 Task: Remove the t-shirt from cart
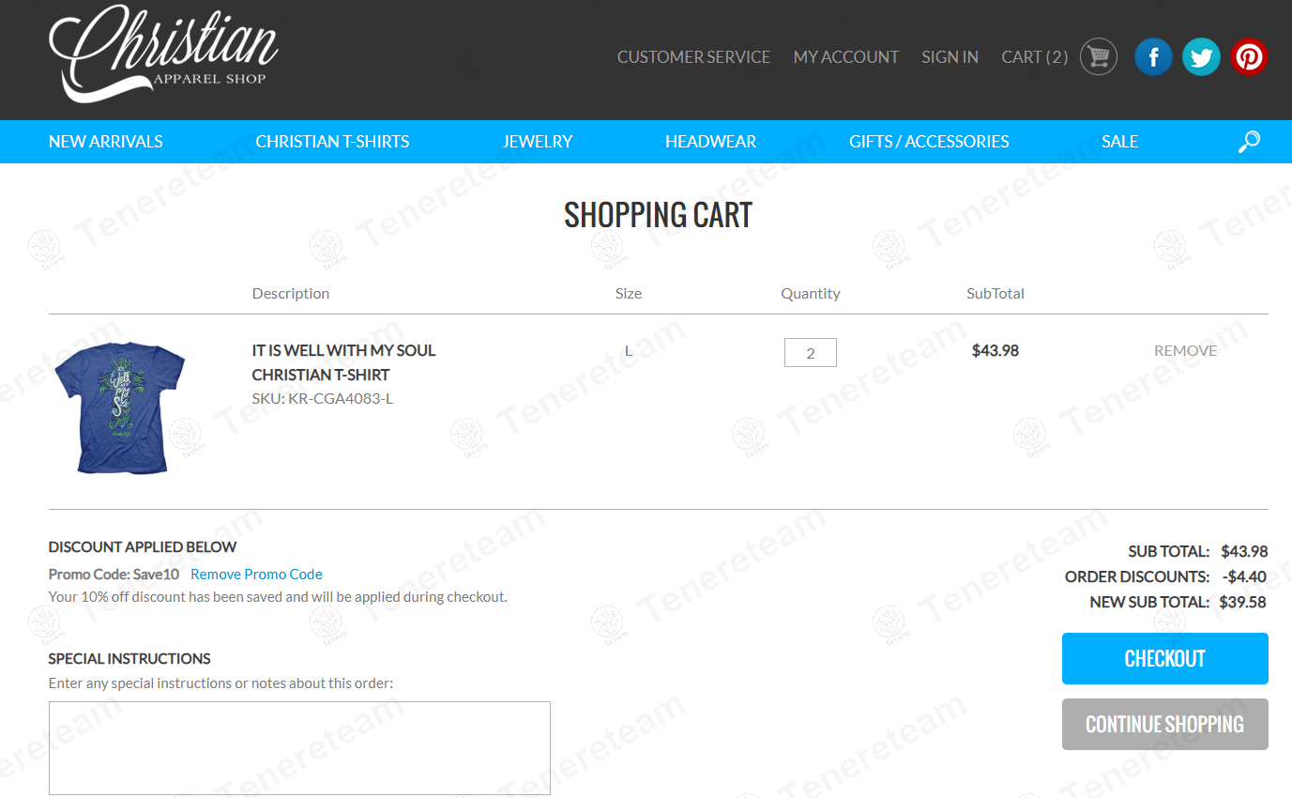click(1185, 351)
